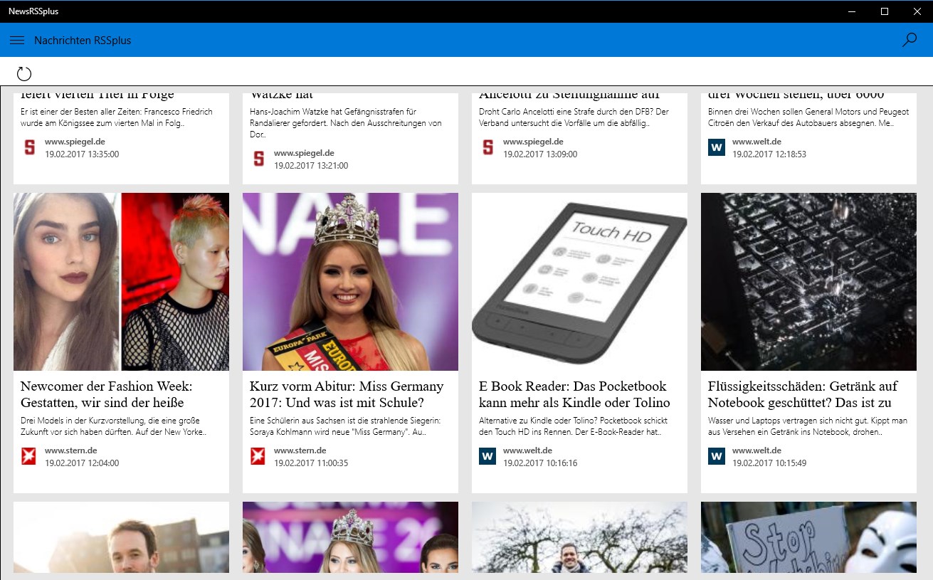This screenshot has width=933, height=580.
Task: Open the bottom-row photo with bare trees
Action: tap(580, 537)
